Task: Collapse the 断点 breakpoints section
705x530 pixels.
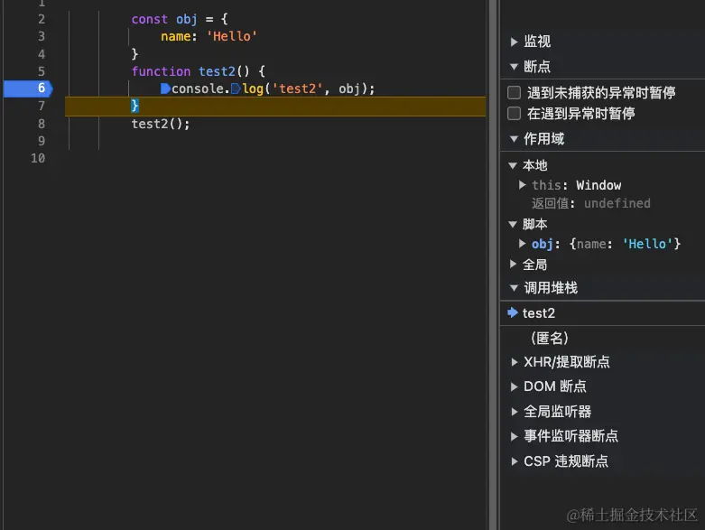Action: pyautogui.click(x=514, y=67)
